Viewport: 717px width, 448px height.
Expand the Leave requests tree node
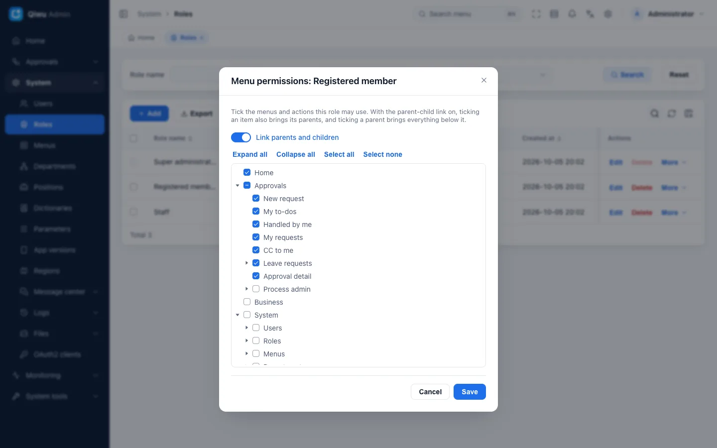pyautogui.click(x=246, y=263)
